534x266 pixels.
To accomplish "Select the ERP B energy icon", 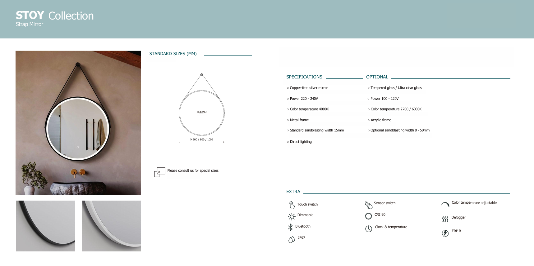I will tap(445, 233).
